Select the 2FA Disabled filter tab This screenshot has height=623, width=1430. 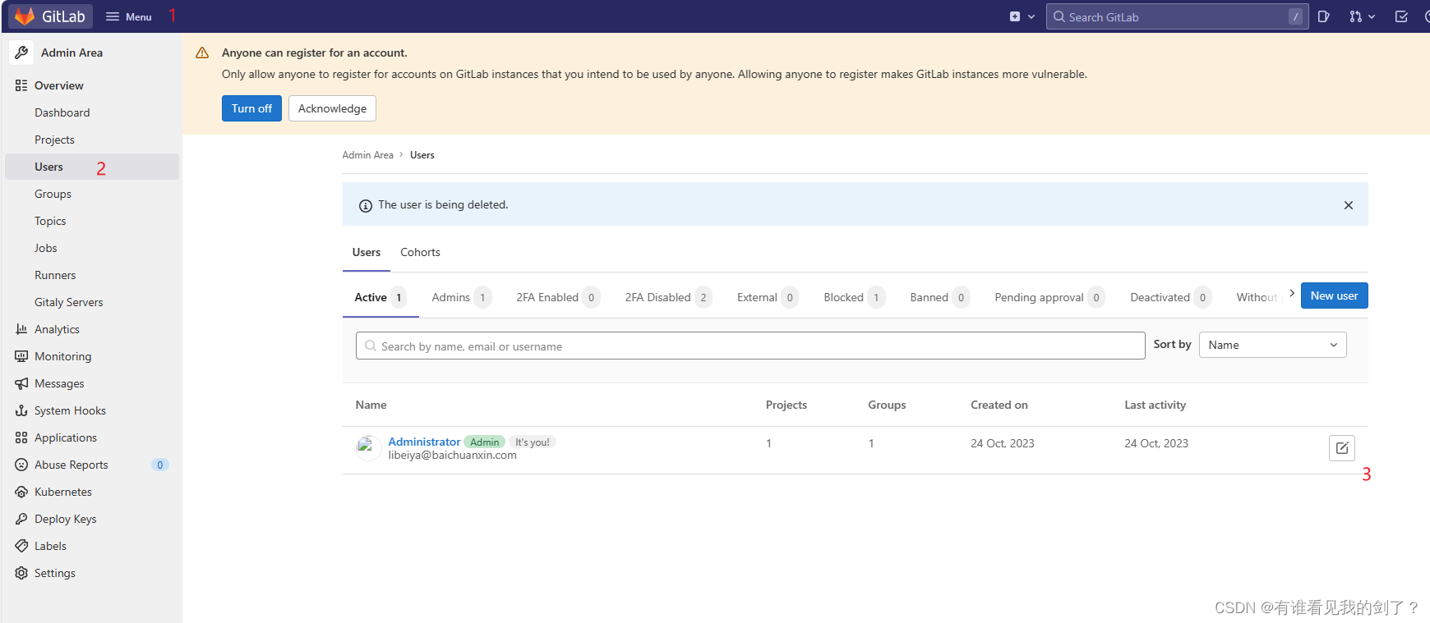(668, 297)
